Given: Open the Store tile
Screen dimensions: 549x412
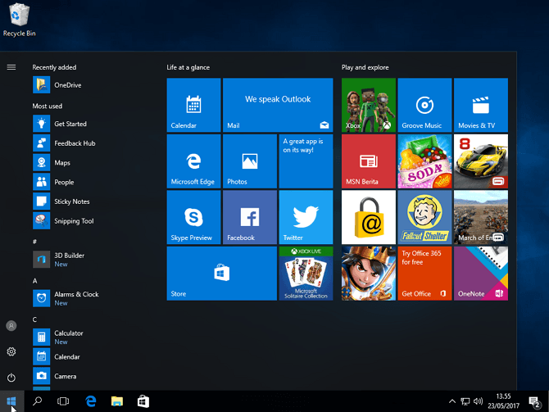Looking at the screenshot, I should coord(221,274).
